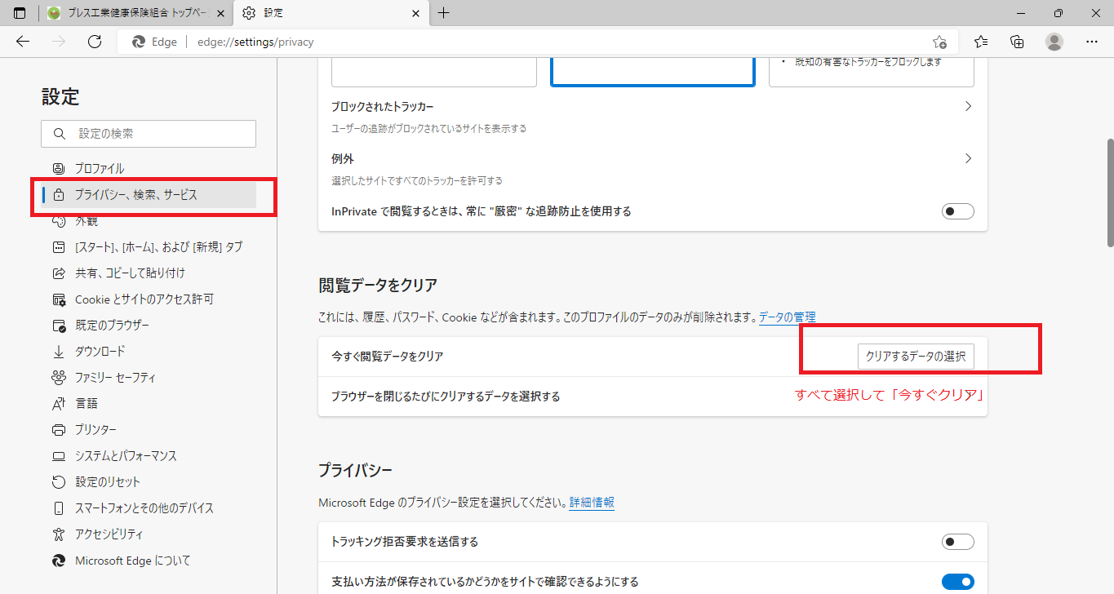Image resolution: width=1114 pixels, height=594 pixels.
Task: Click the クリアするデータの選択 button
Action: 916,357
